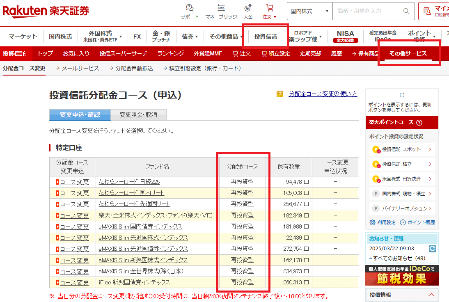Click the help icon next to 楽天ポイントコース
This screenshot has height=302, width=449.
tap(419, 123)
